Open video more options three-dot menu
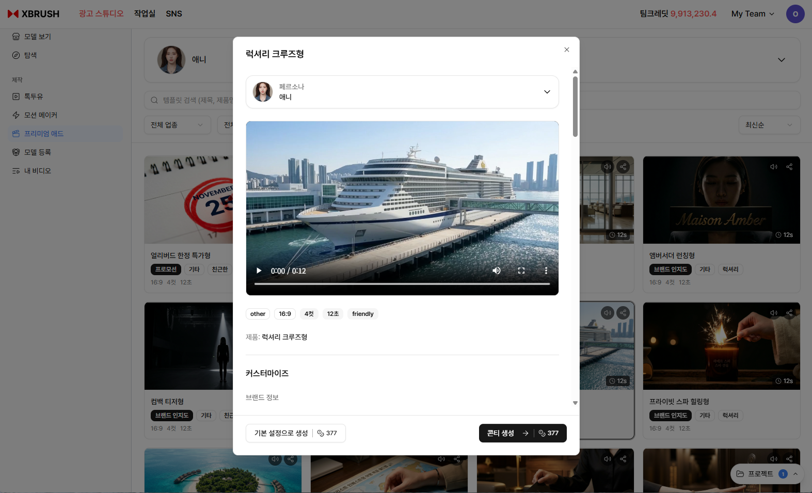Screen dimensions: 812x493 [546, 271]
